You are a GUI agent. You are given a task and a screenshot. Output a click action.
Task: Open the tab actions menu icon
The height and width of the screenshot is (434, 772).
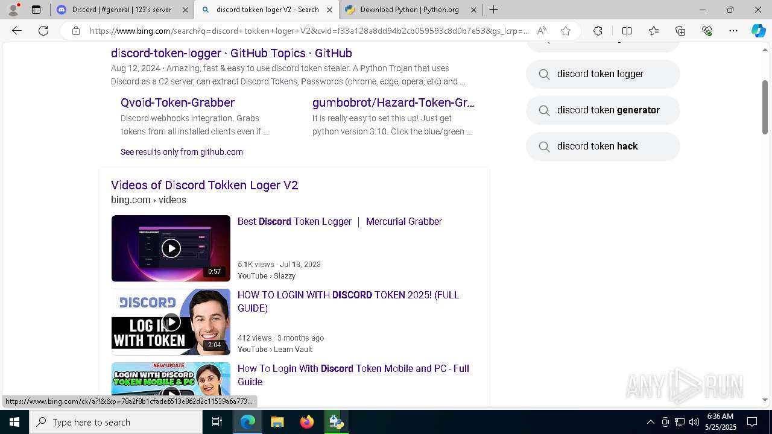(x=36, y=10)
